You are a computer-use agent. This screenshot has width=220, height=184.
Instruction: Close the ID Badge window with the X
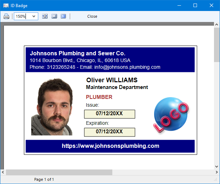[211, 5]
